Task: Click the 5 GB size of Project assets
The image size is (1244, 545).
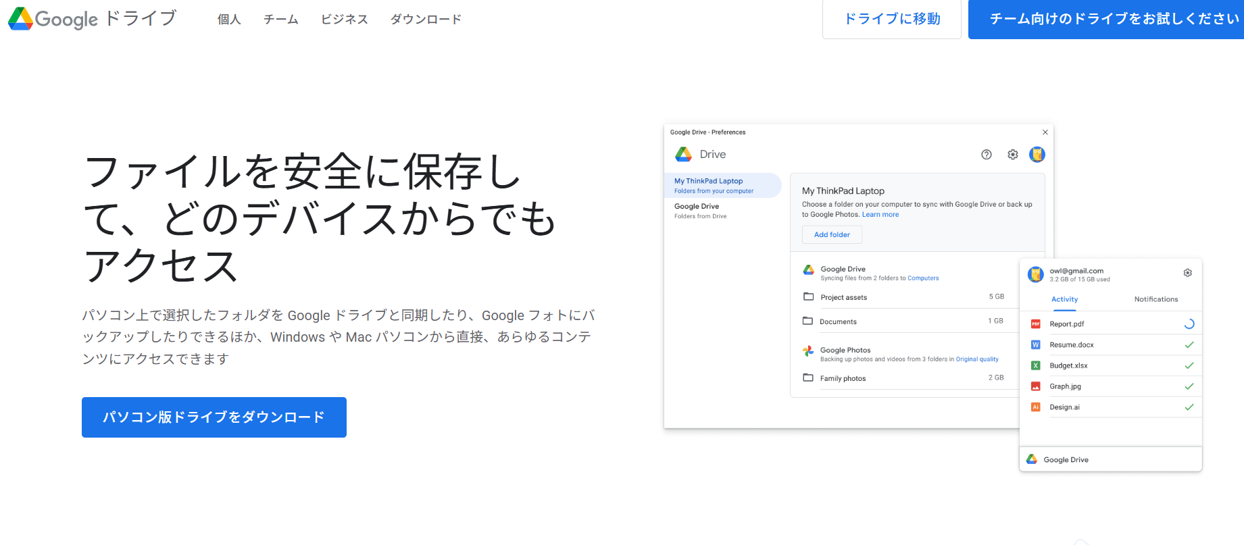Action: (997, 296)
